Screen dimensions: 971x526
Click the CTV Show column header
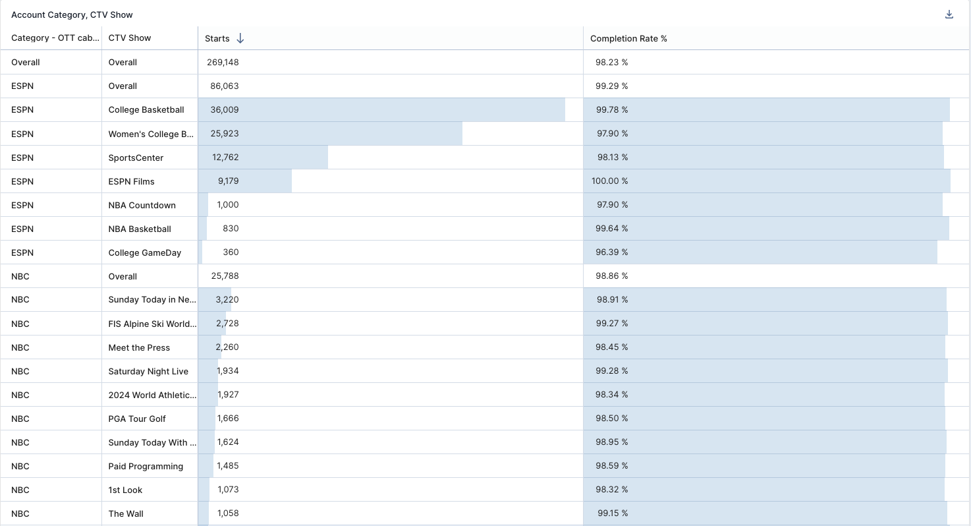pyautogui.click(x=128, y=38)
